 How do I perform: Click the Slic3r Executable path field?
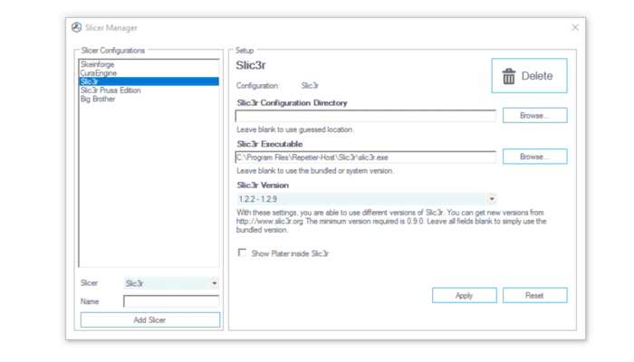point(366,157)
